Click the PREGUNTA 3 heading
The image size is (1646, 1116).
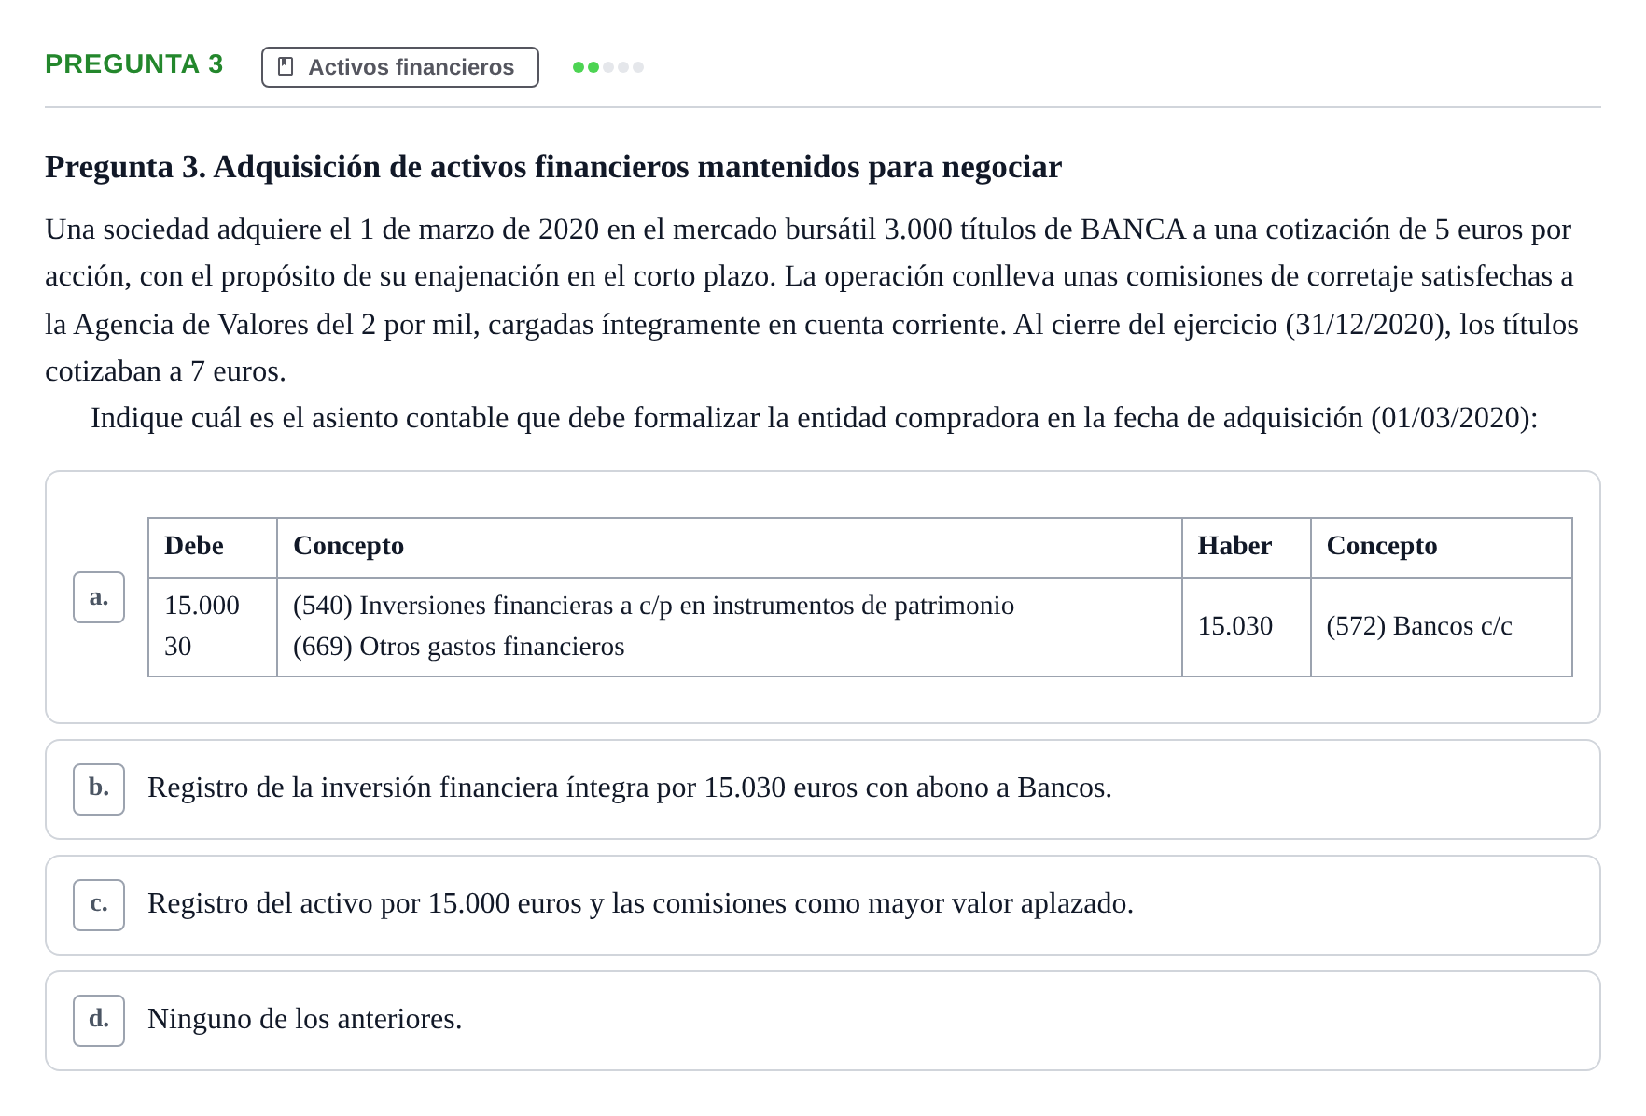coord(134,64)
